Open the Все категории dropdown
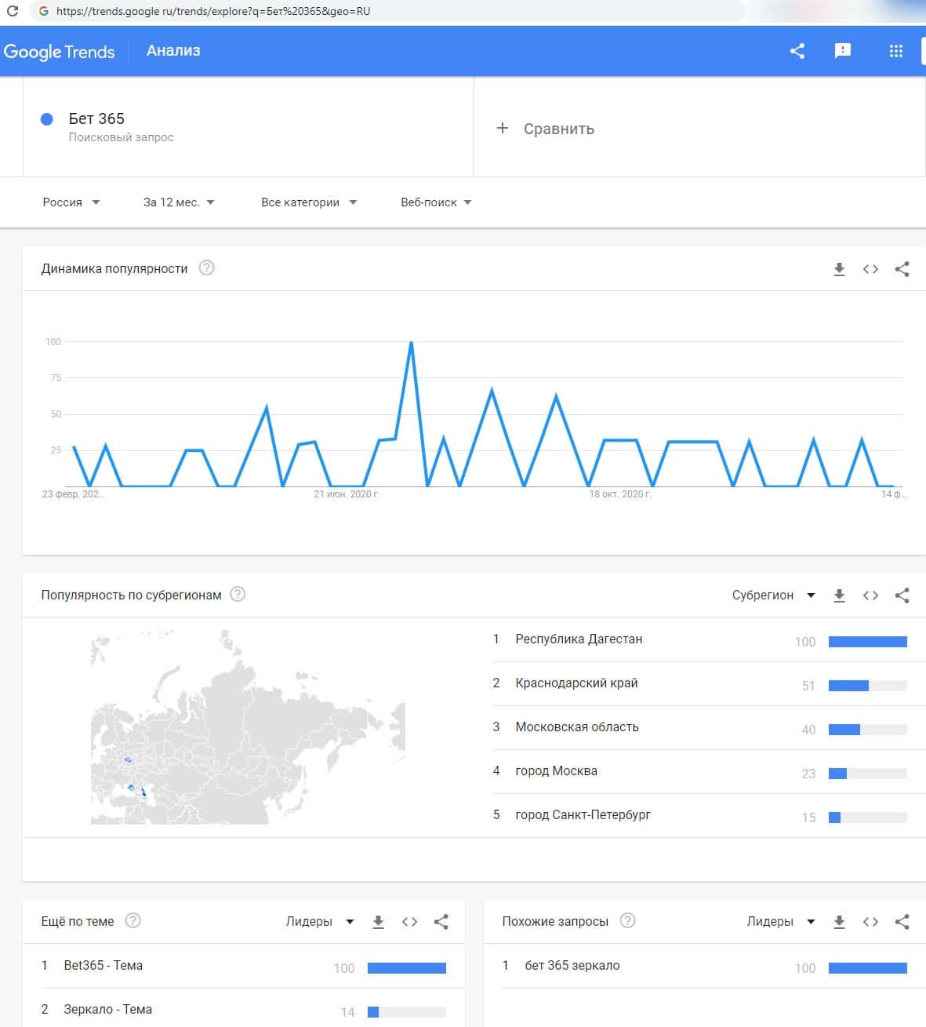 (x=309, y=202)
